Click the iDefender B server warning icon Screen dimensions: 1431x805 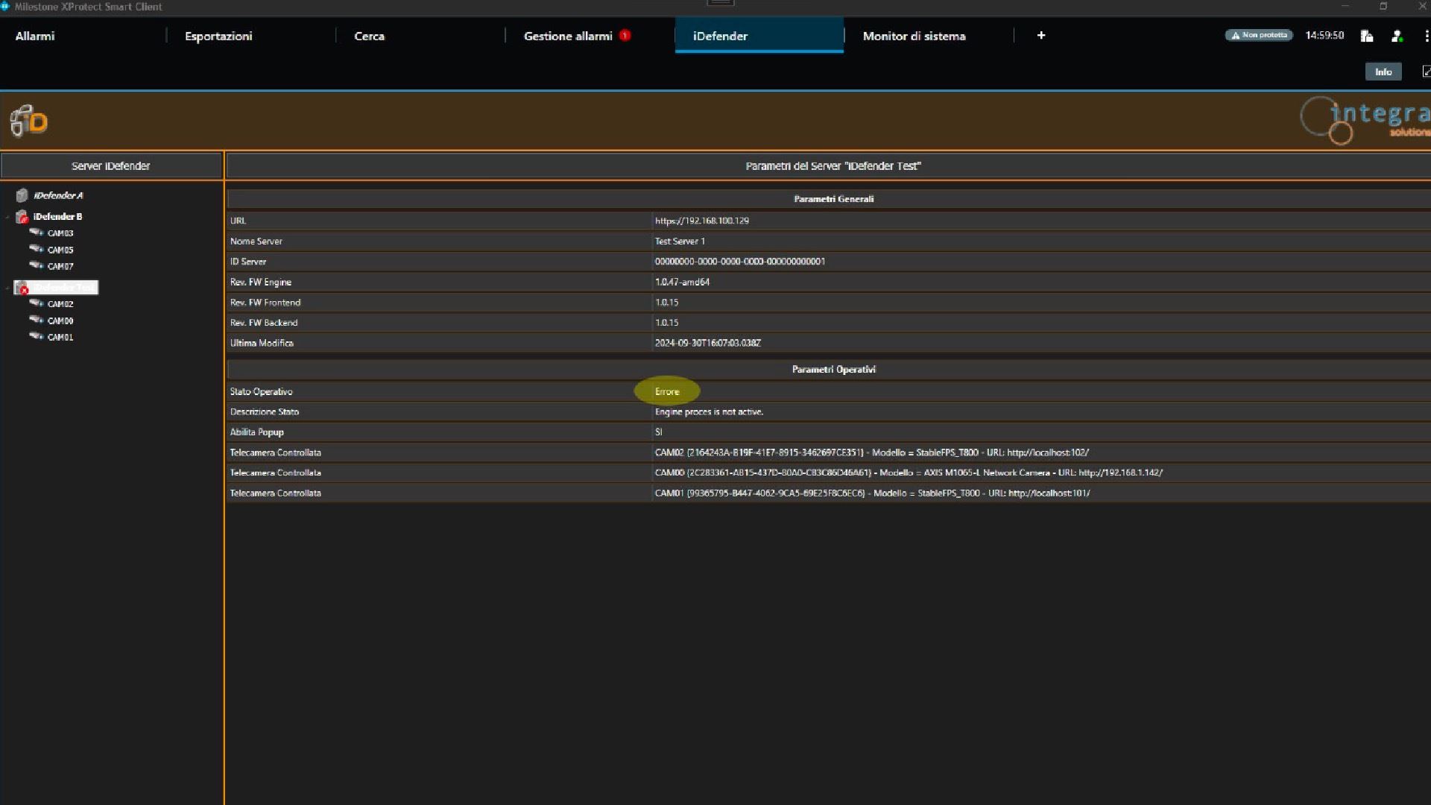coord(22,217)
